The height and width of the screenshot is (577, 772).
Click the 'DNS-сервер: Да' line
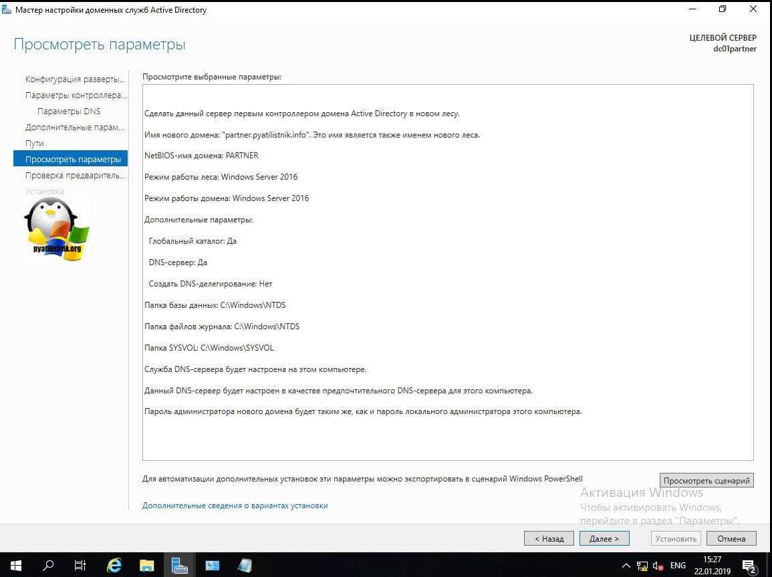coord(178,262)
